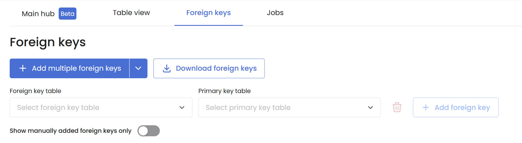Enable Show manually added foreign keys only
The image size is (522, 143).
point(149,131)
